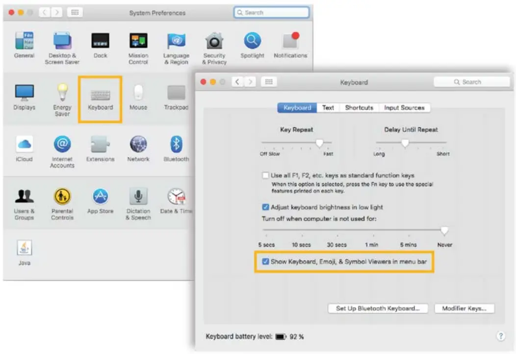Toggle Show Keyboard, Emoji, & Symbol Viewers checkbox
The height and width of the screenshot is (354, 516).
coord(265,261)
